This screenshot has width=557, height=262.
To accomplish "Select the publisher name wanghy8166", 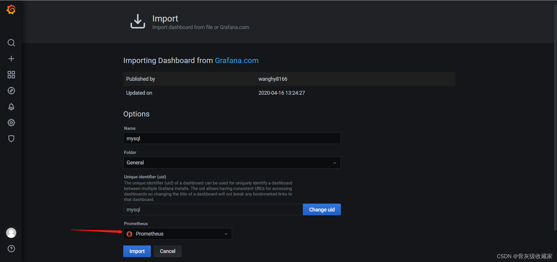I will [273, 79].
